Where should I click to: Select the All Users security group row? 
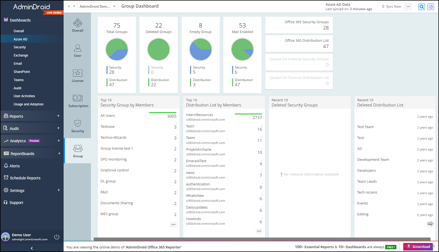click(x=138, y=116)
